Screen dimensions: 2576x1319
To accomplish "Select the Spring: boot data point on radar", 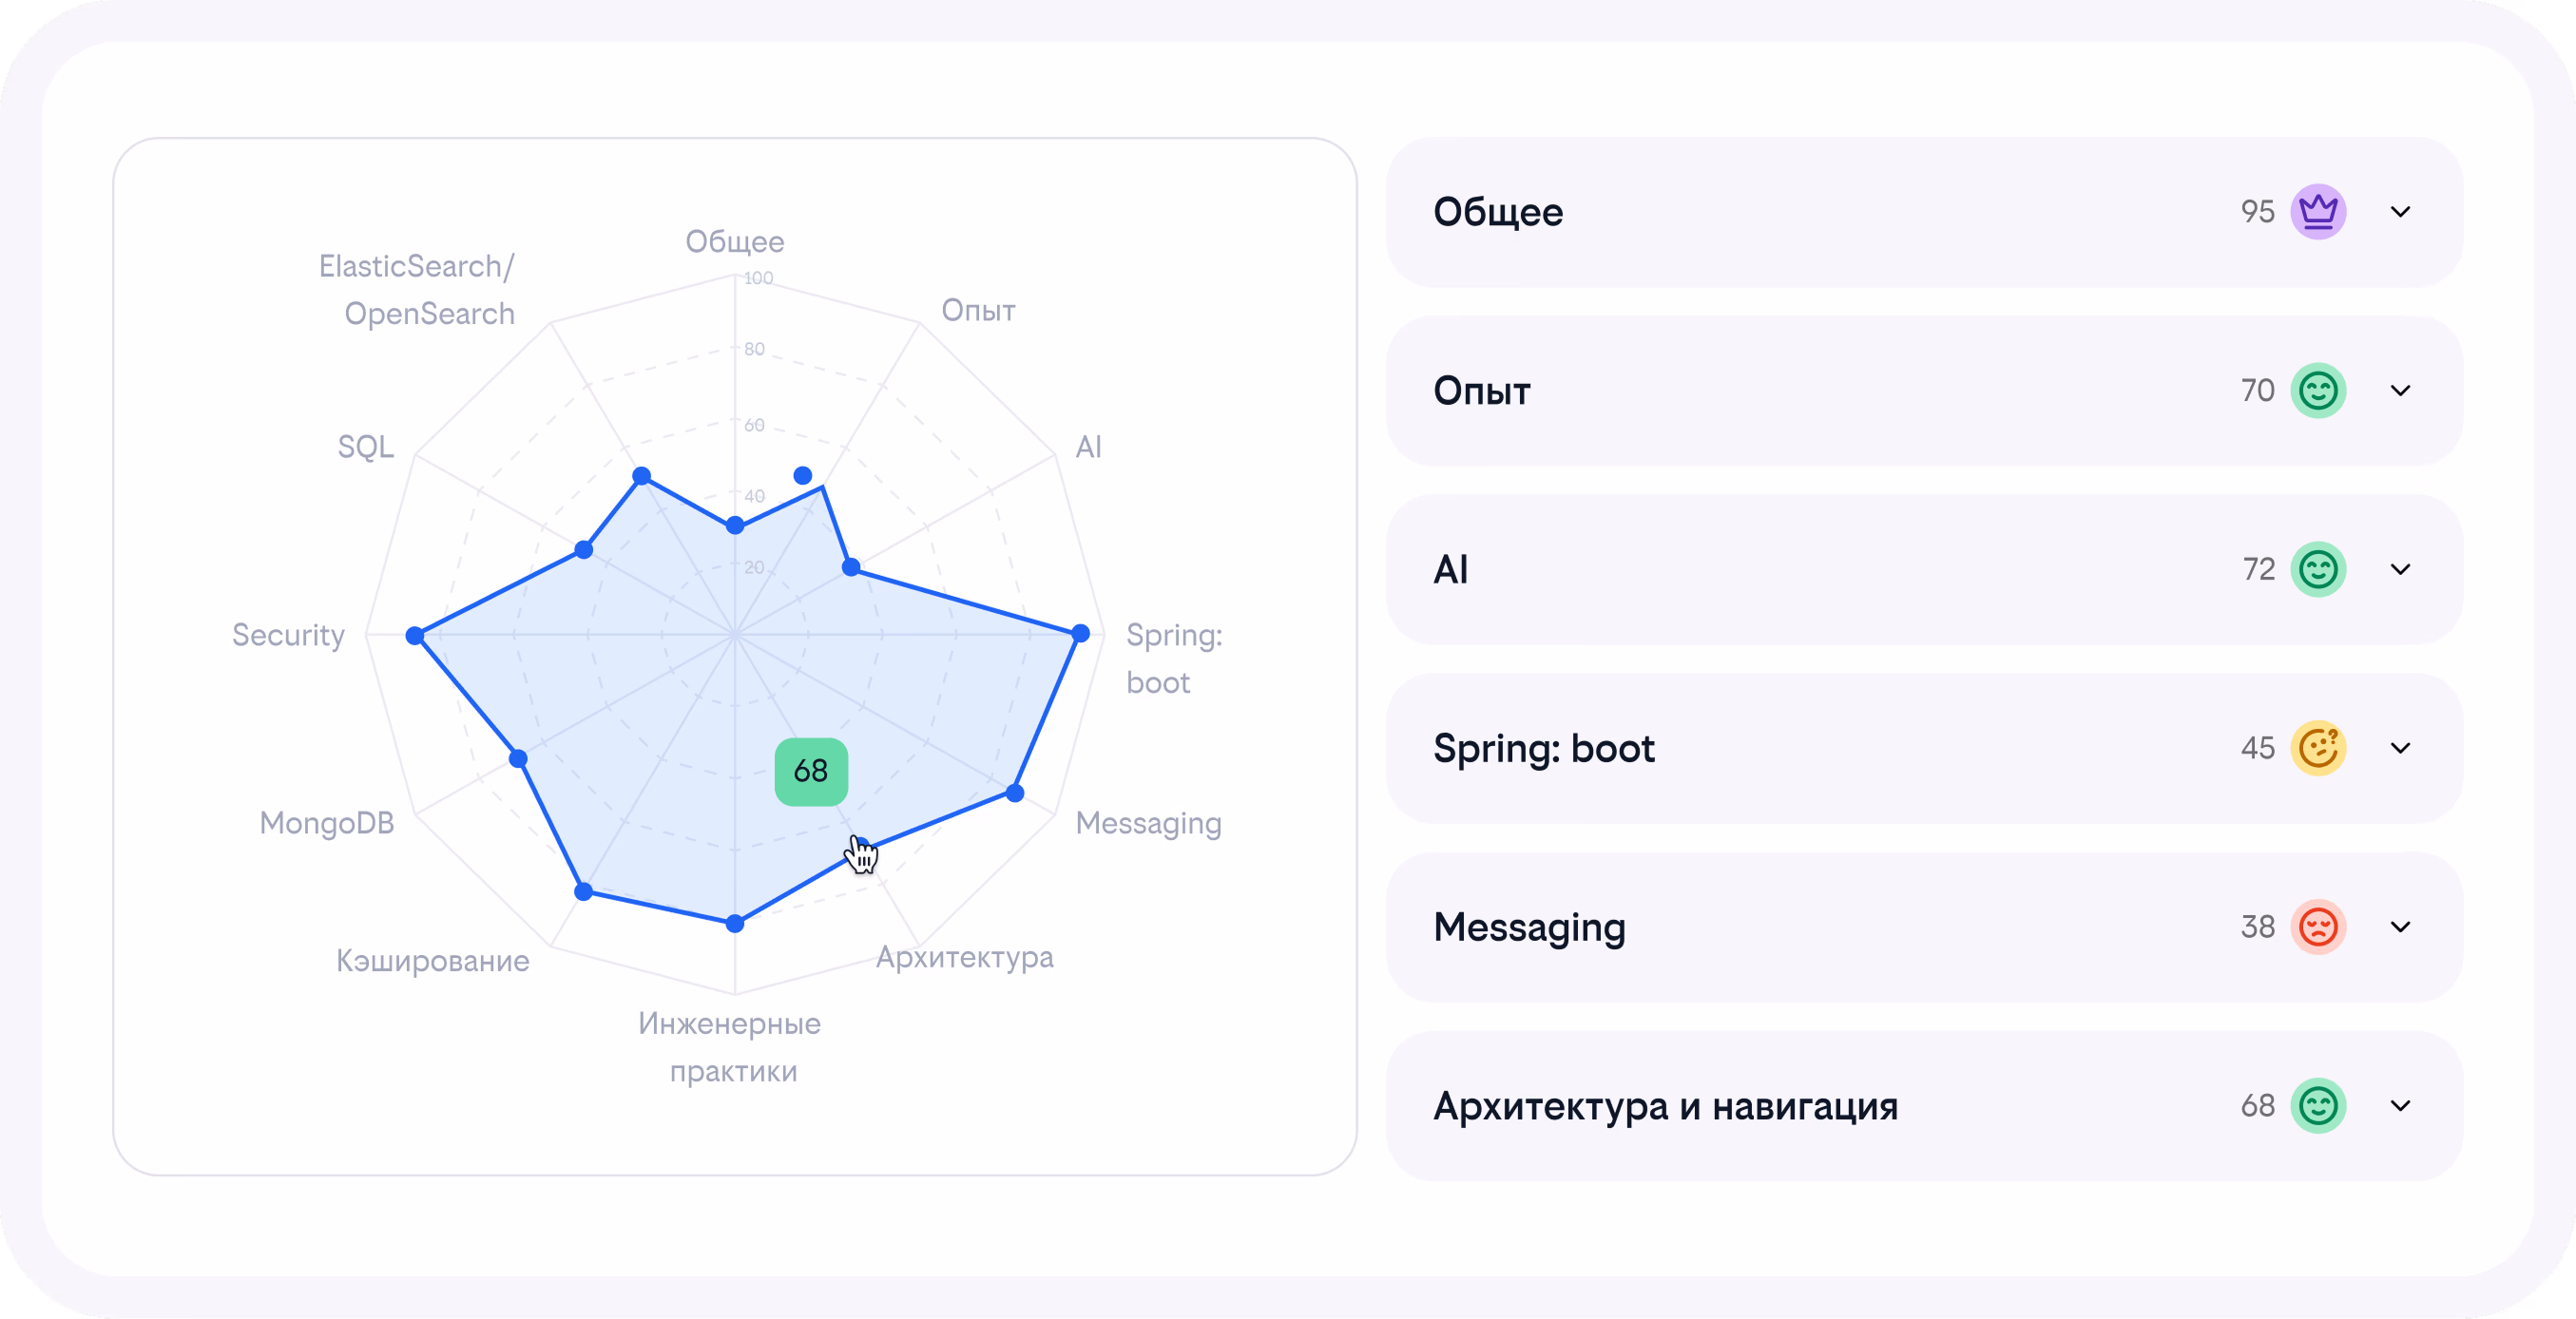I will (x=1080, y=633).
